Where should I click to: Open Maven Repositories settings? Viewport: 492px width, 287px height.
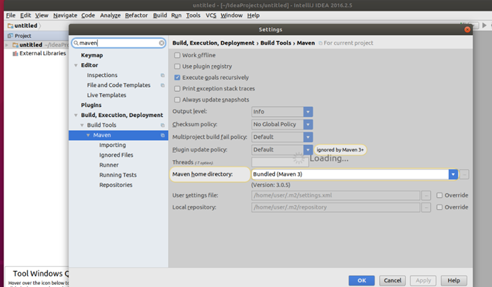pyautogui.click(x=115, y=185)
